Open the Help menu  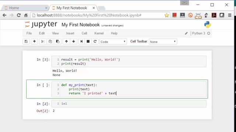pos(114,33)
